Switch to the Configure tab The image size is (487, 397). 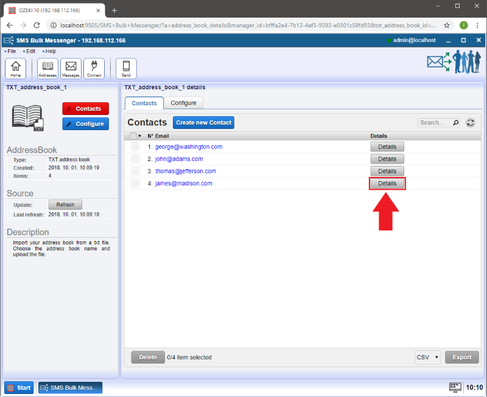(x=183, y=103)
